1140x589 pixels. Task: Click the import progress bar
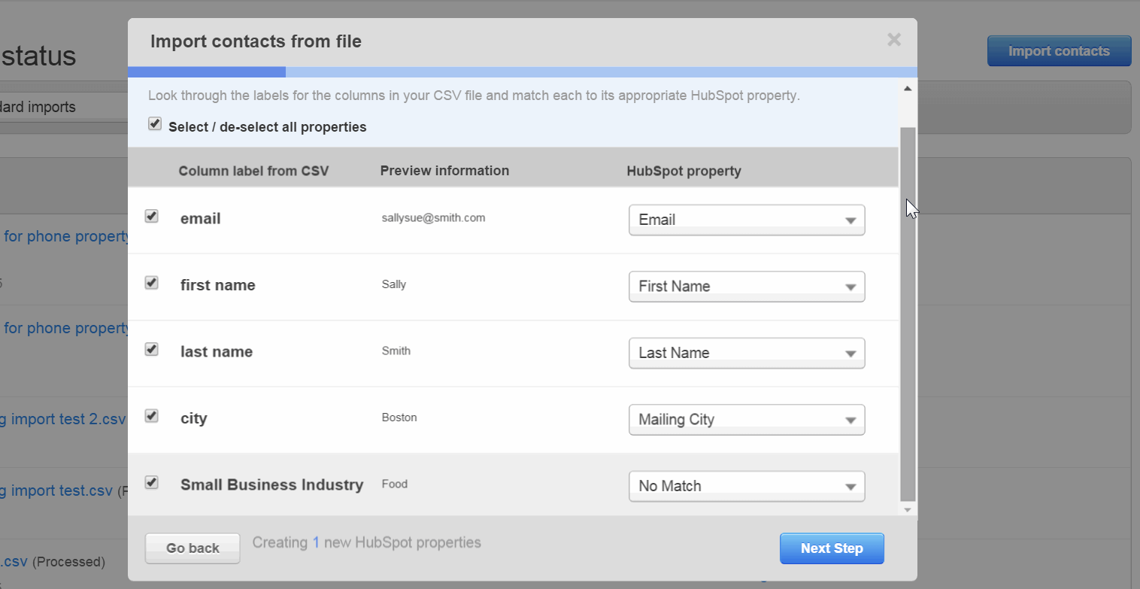523,72
